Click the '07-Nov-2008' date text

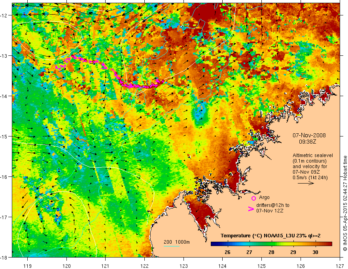pyautogui.click(x=309, y=135)
